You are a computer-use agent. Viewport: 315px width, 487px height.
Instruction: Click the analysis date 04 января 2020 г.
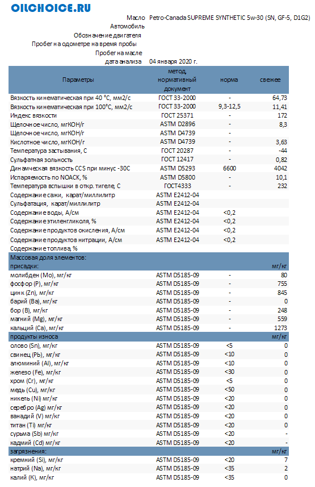(x=173, y=61)
